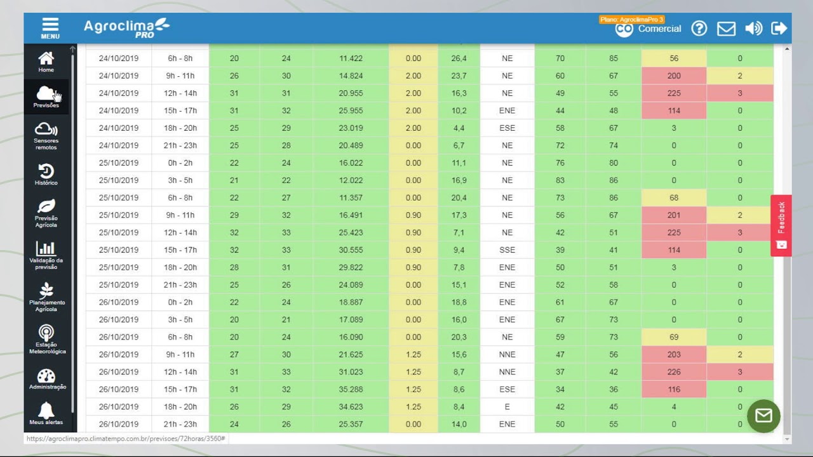The height and width of the screenshot is (457, 813).
Task: Click red cell 3 in 24/10 12h - 14h row
Action: click(740, 93)
